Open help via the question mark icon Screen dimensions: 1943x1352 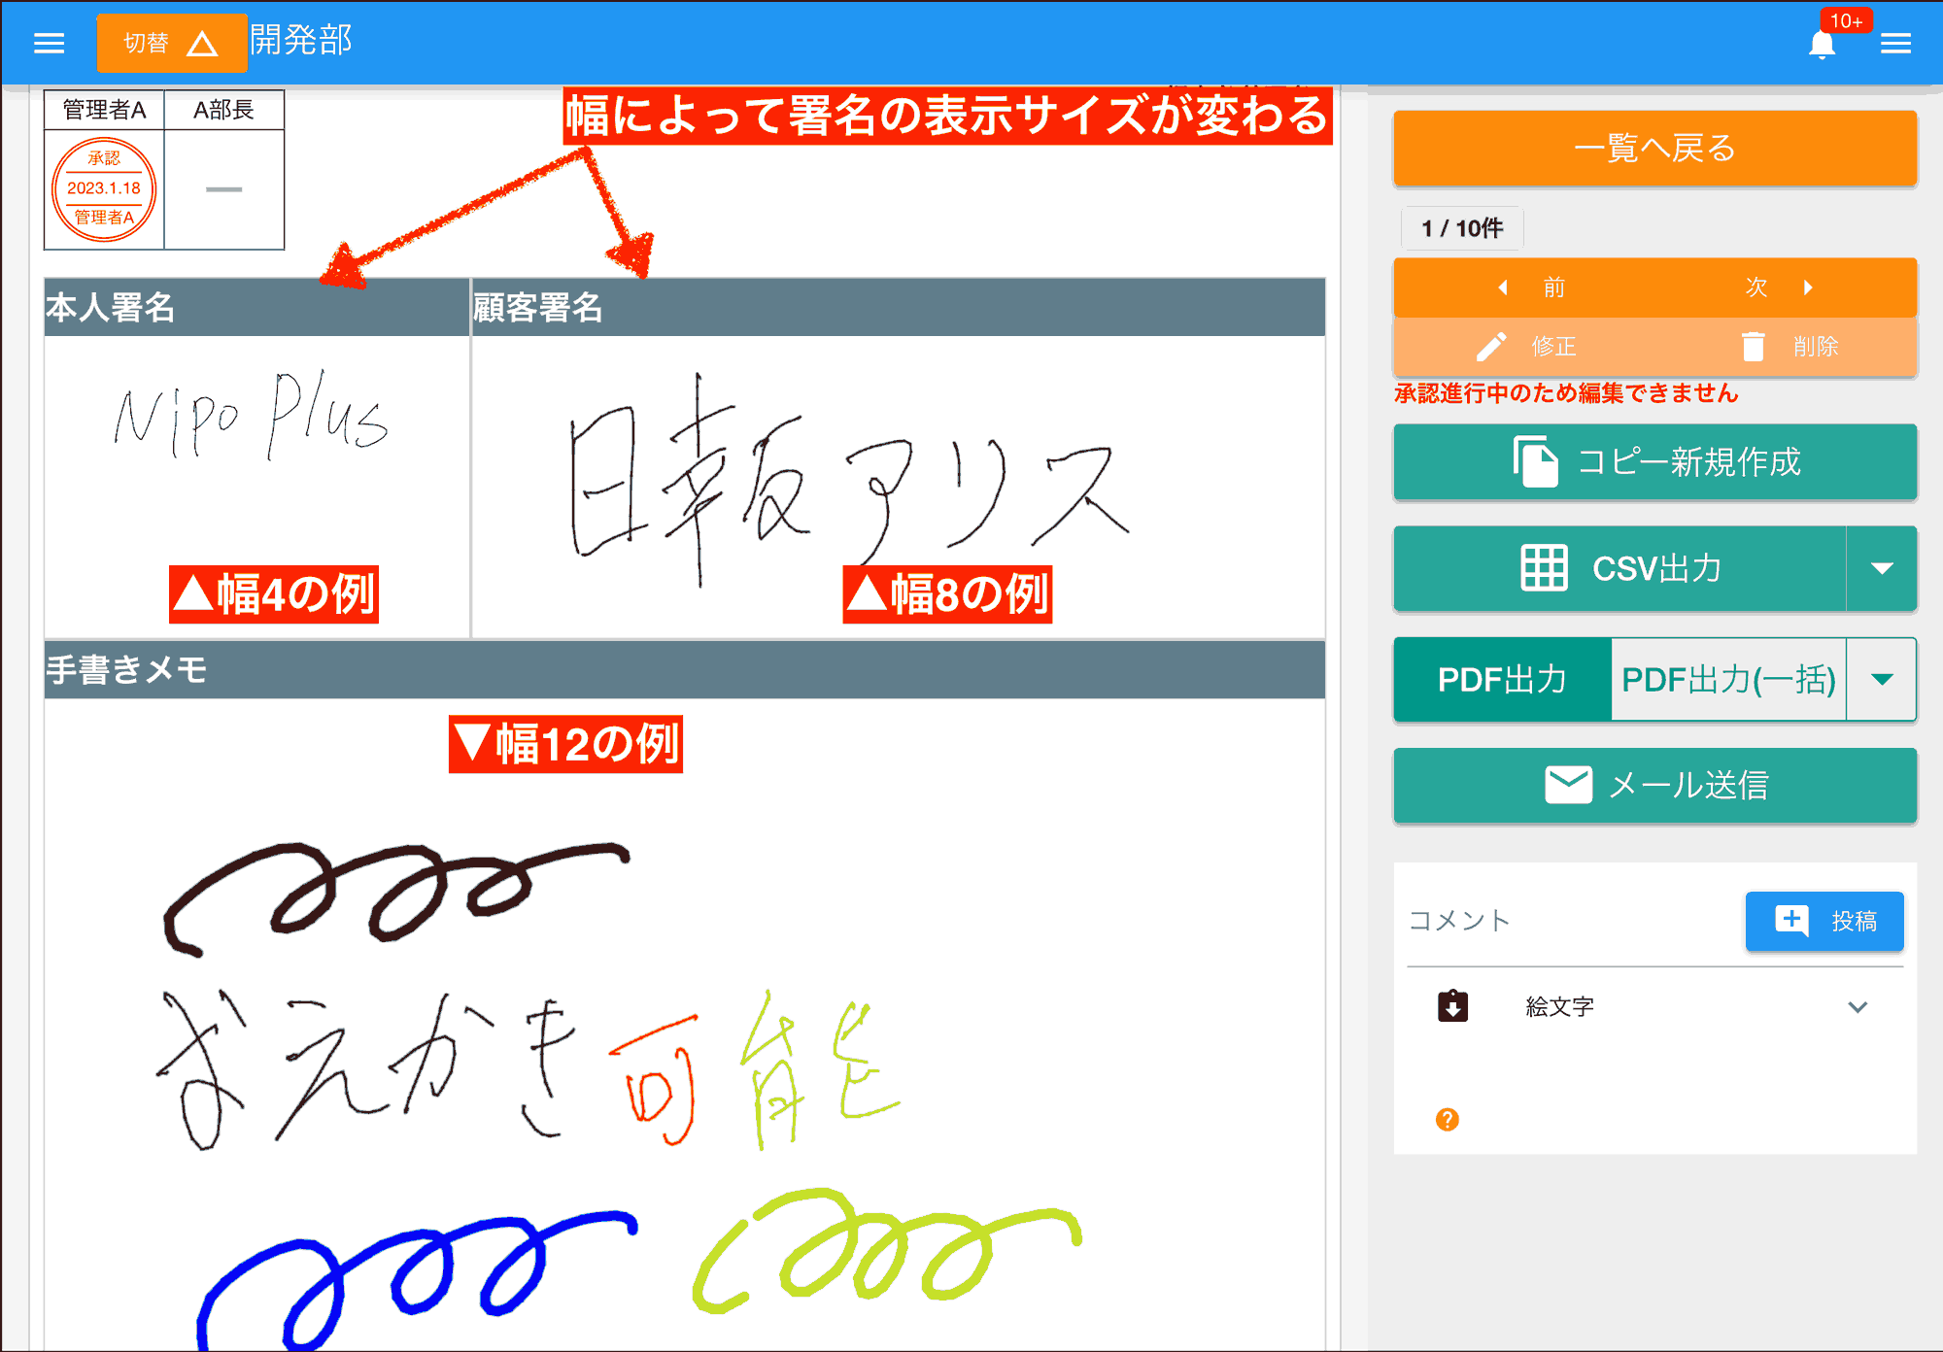pyautogui.click(x=1447, y=1119)
